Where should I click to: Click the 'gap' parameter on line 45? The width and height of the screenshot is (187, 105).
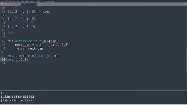53,41
